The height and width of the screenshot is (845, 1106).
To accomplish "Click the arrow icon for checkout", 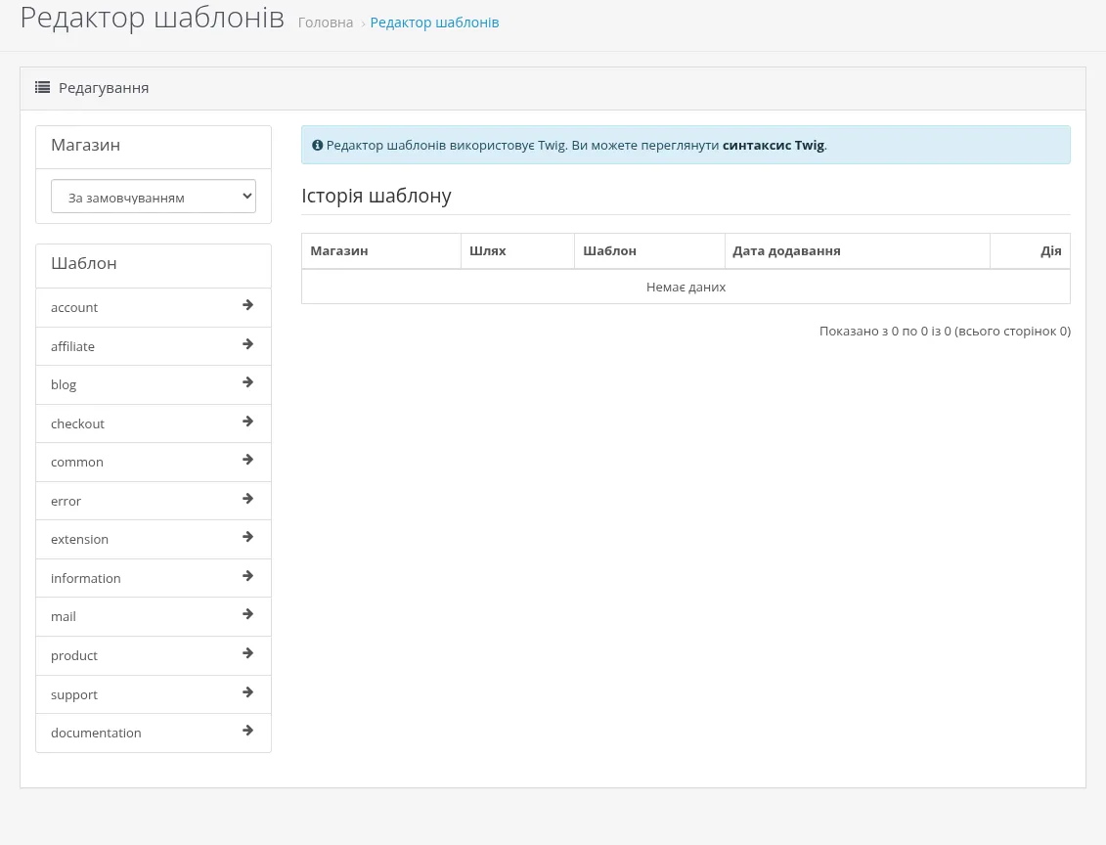I will click(247, 422).
